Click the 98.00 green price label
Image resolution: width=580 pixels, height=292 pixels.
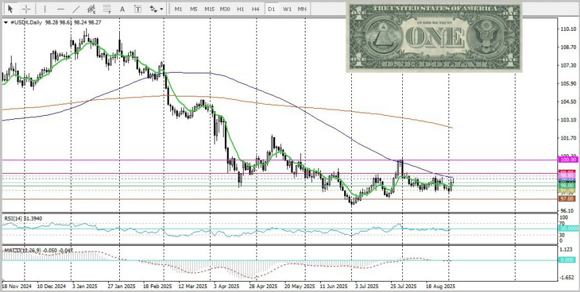(x=566, y=185)
